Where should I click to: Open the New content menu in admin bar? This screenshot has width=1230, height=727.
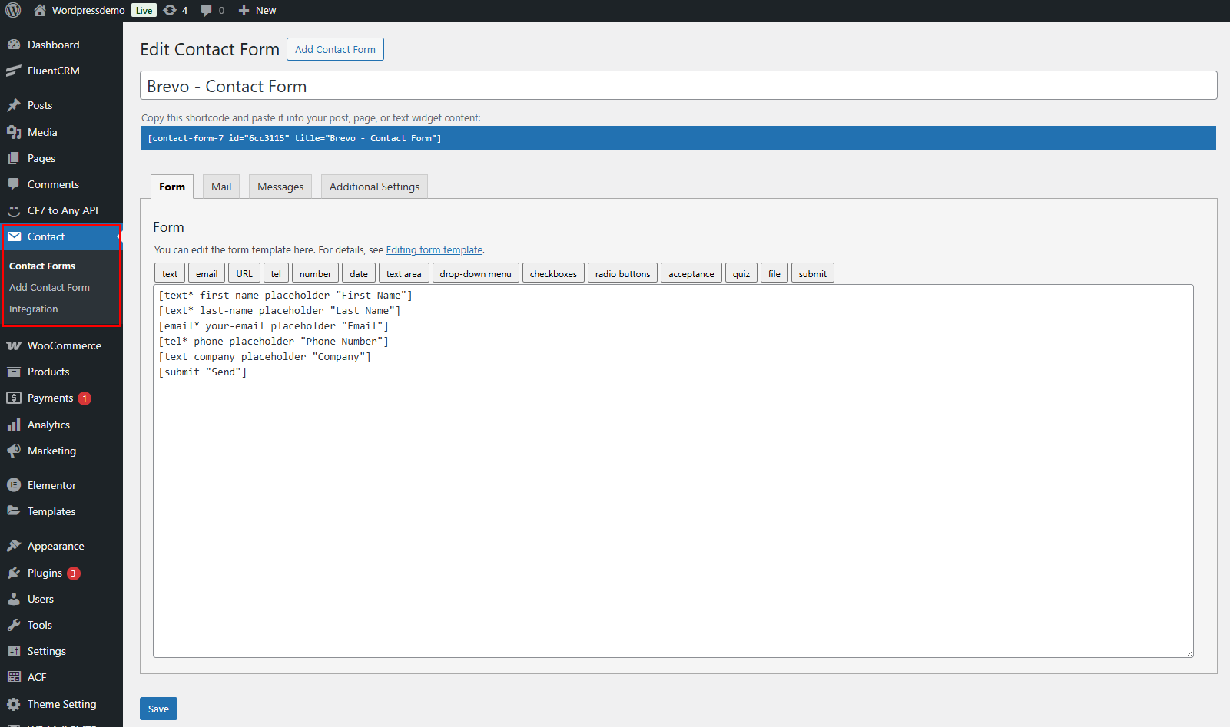(x=257, y=10)
